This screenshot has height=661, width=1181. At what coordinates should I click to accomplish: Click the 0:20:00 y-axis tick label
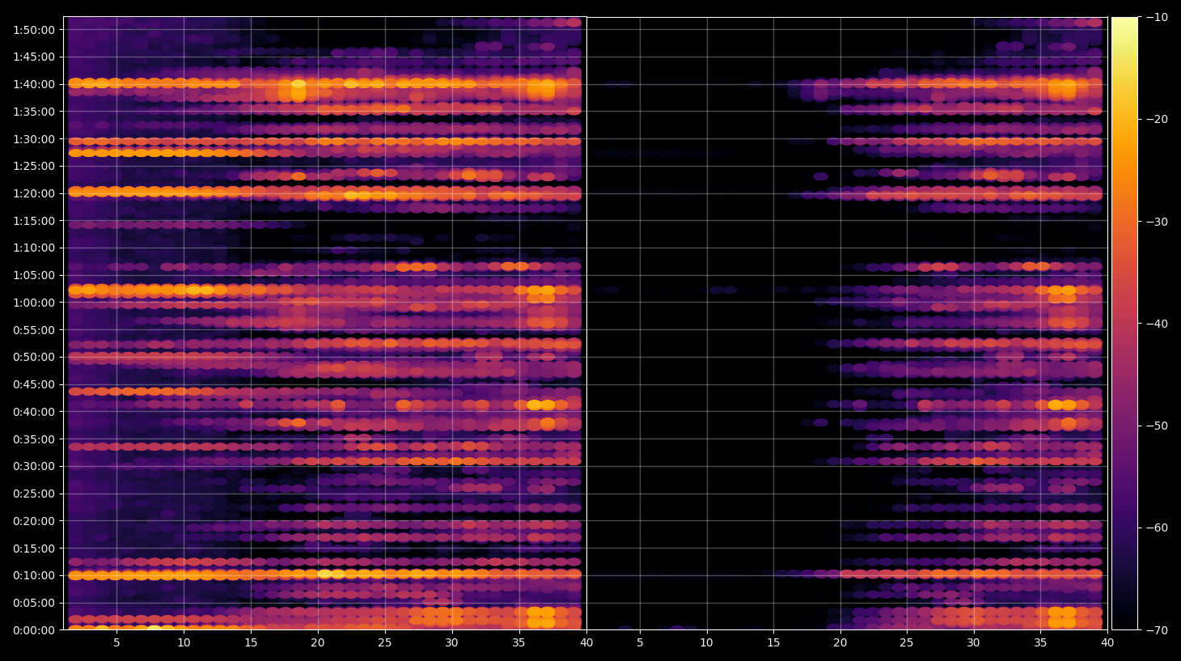click(x=34, y=521)
